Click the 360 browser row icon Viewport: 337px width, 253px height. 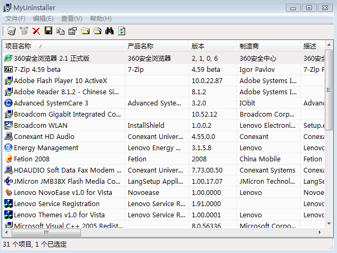pos(9,58)
